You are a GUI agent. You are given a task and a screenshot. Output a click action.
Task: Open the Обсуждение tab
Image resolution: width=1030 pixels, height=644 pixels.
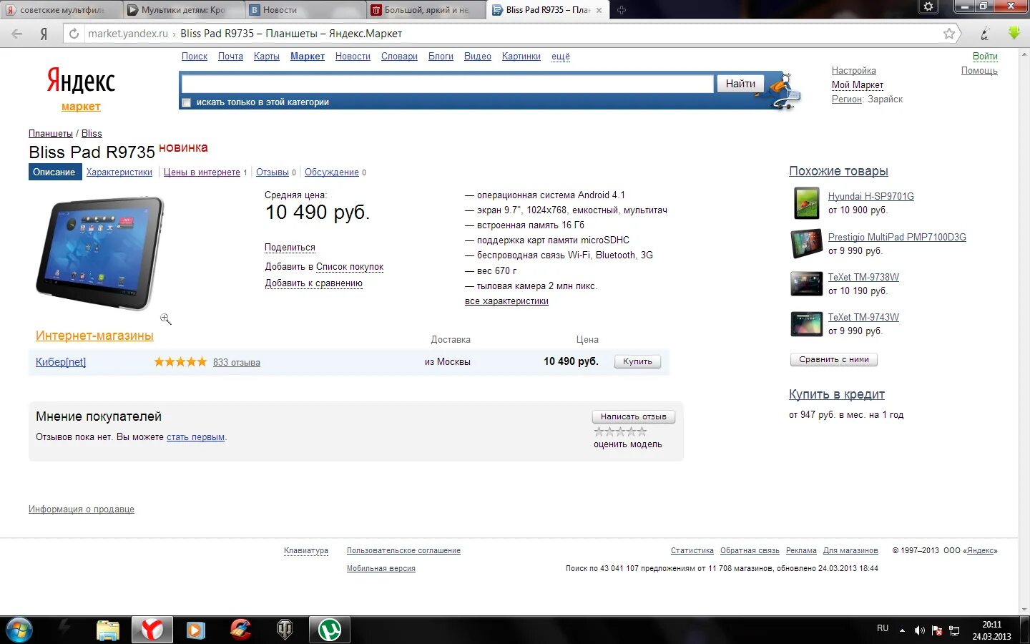332,172
